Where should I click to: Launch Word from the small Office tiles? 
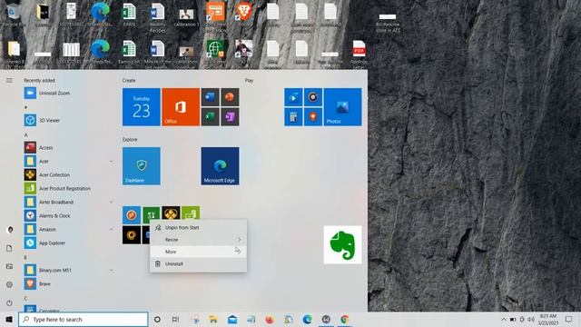coord(210,97)
